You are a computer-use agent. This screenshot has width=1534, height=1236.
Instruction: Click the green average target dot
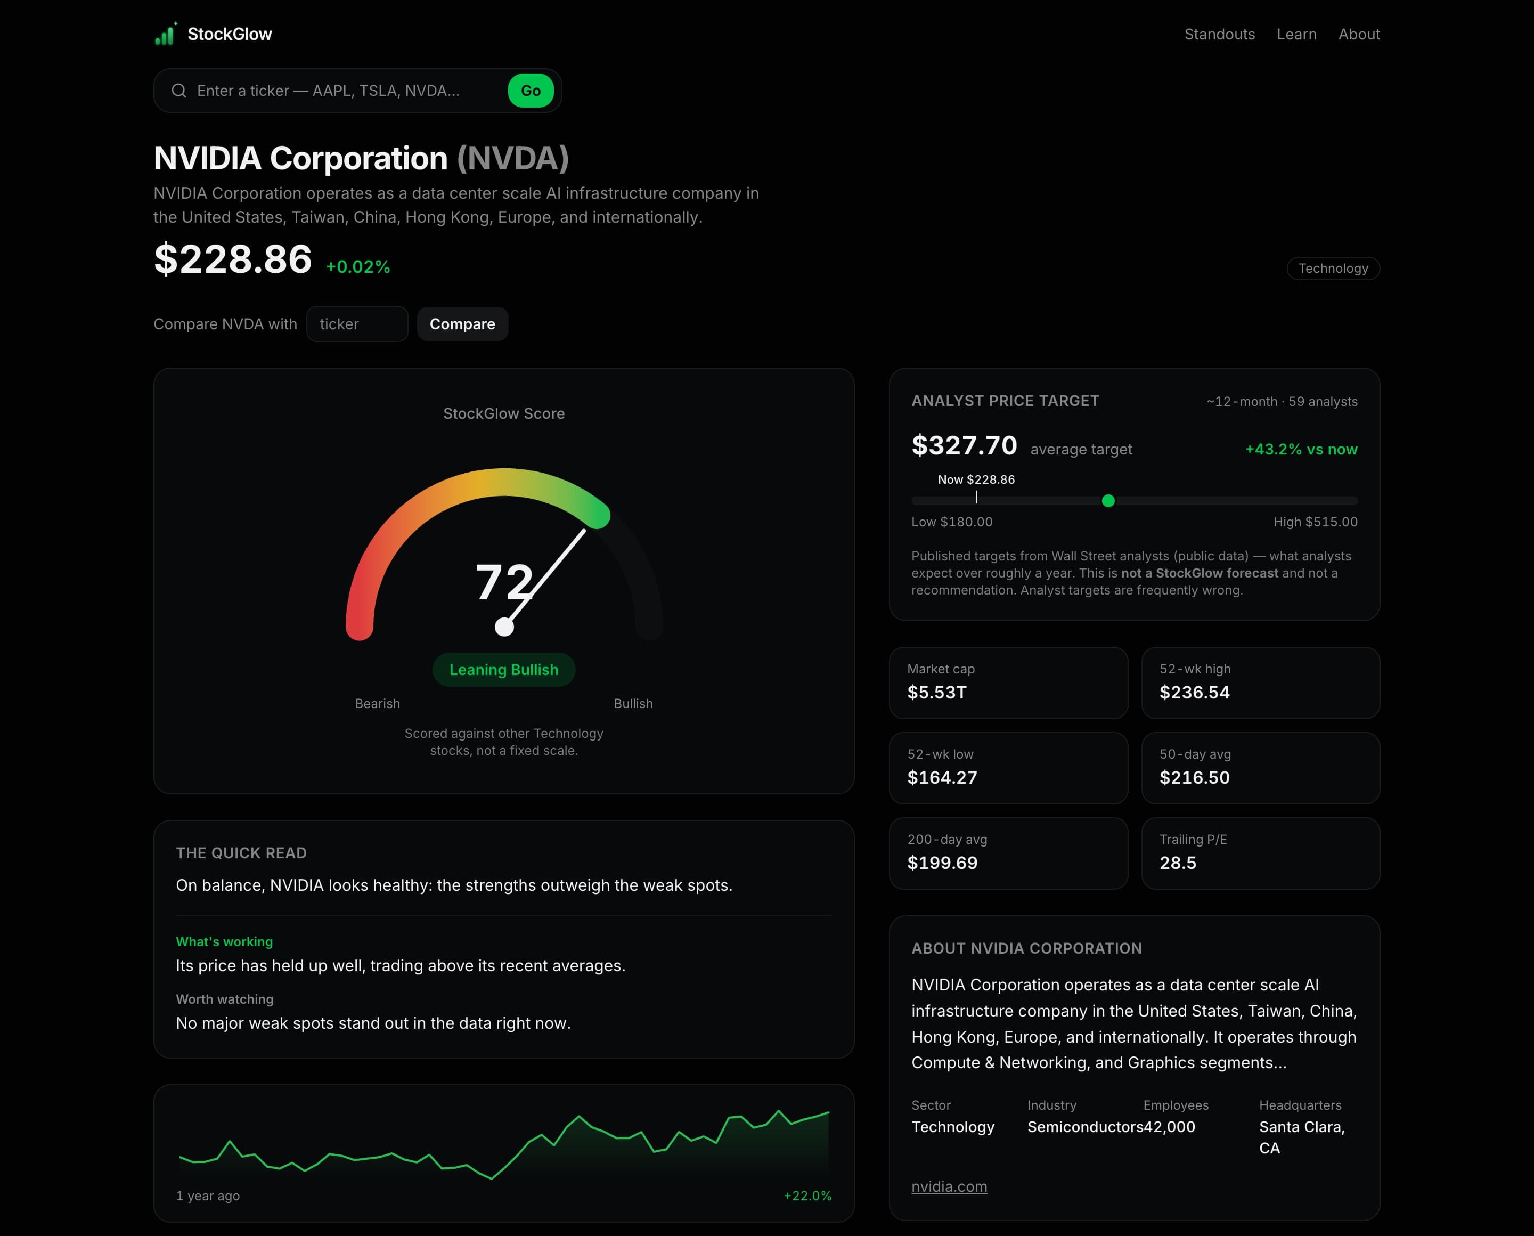click(1108, 501)
